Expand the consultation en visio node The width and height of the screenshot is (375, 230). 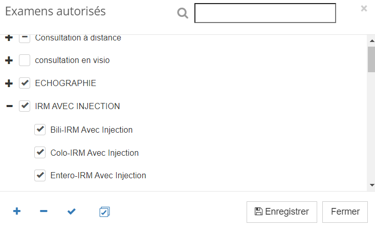coord(9,60)
